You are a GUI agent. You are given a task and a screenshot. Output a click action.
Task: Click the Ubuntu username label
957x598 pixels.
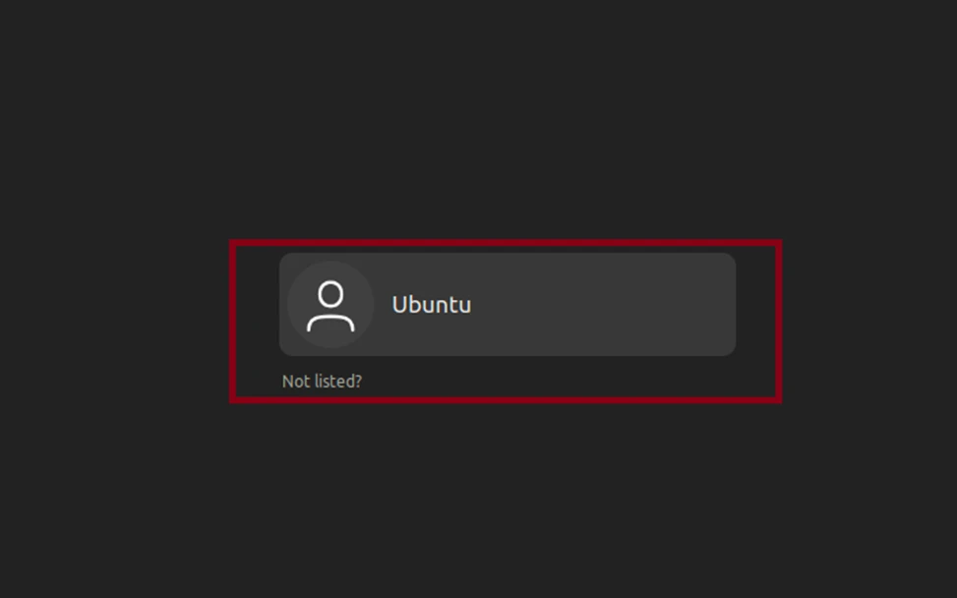tap(432, 304)
